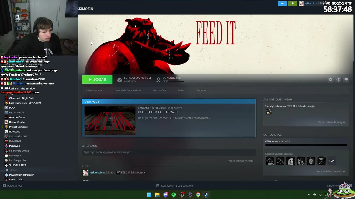Select BeamNG.drive in library list
Screen dimensions: 355x199
[17, 122]
